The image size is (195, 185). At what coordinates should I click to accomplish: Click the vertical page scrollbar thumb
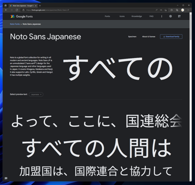tap(191, 27)
